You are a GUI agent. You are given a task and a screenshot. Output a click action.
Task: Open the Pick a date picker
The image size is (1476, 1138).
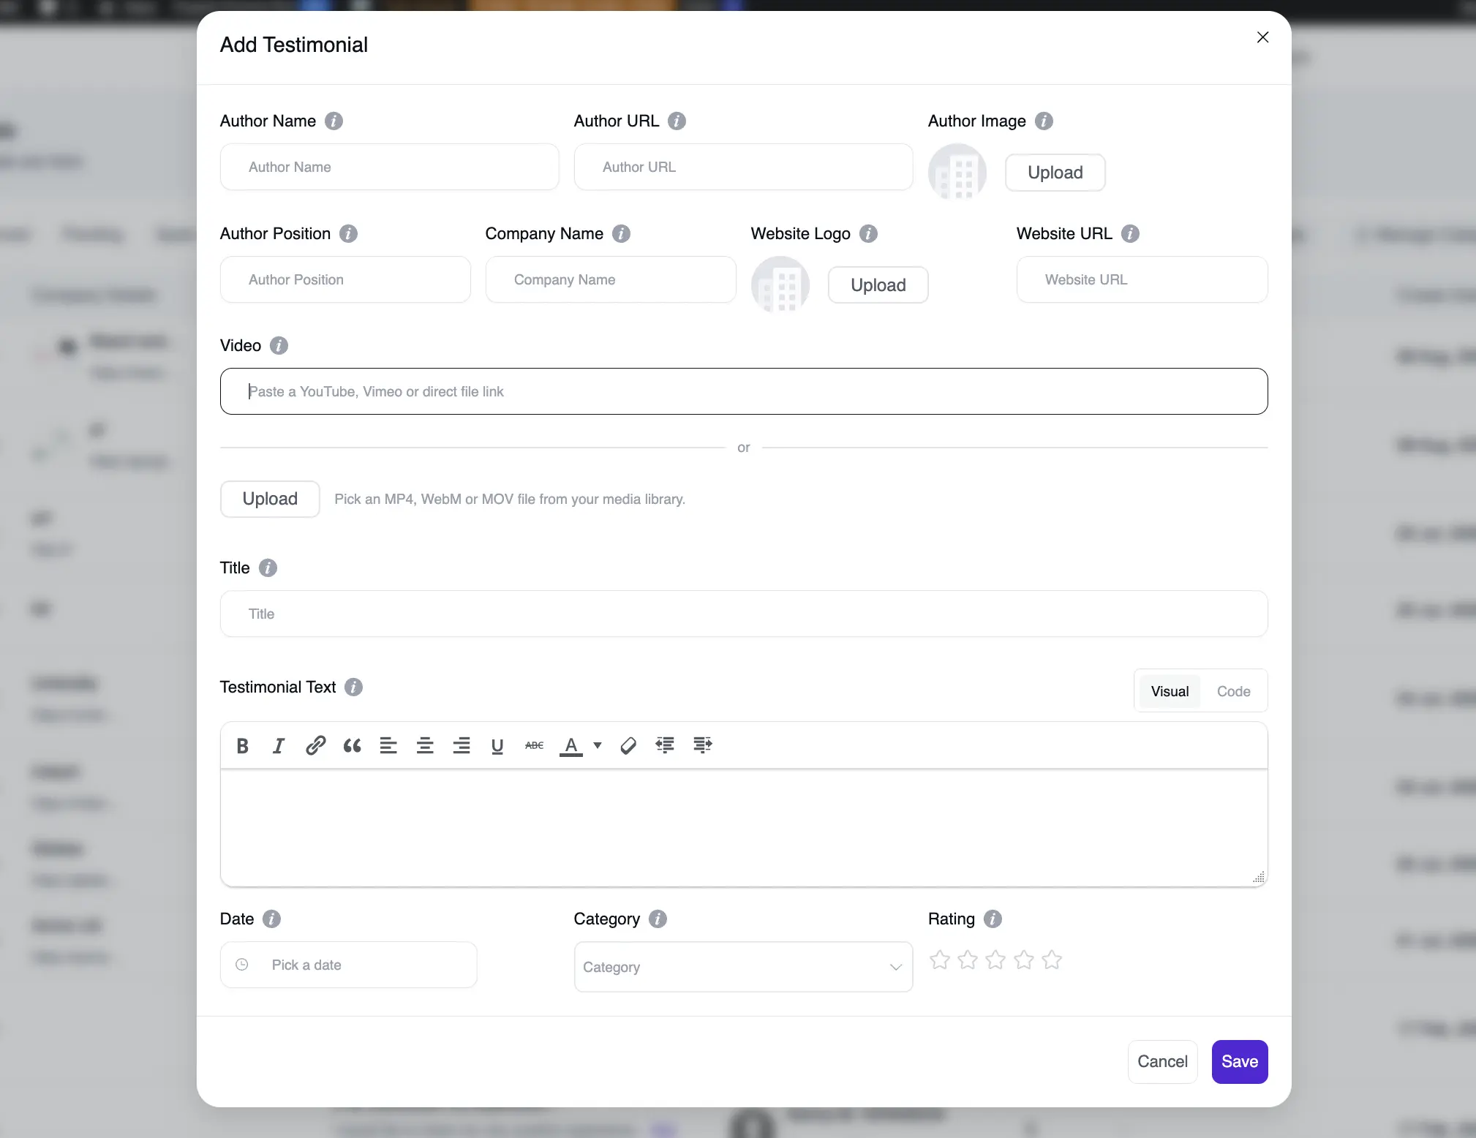(349, 965)
